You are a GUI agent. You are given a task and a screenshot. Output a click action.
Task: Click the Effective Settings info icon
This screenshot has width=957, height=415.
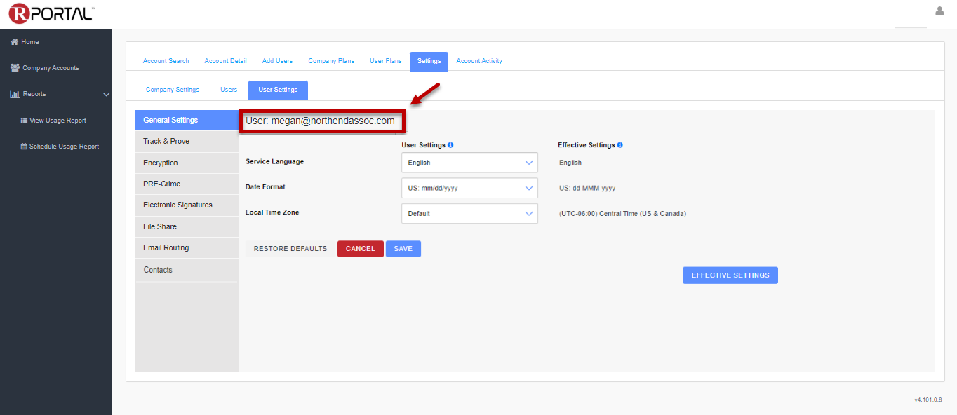pos(620,145)
